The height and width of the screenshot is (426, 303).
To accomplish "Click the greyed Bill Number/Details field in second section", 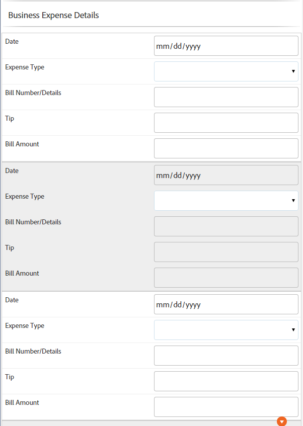I will point(225,226).
